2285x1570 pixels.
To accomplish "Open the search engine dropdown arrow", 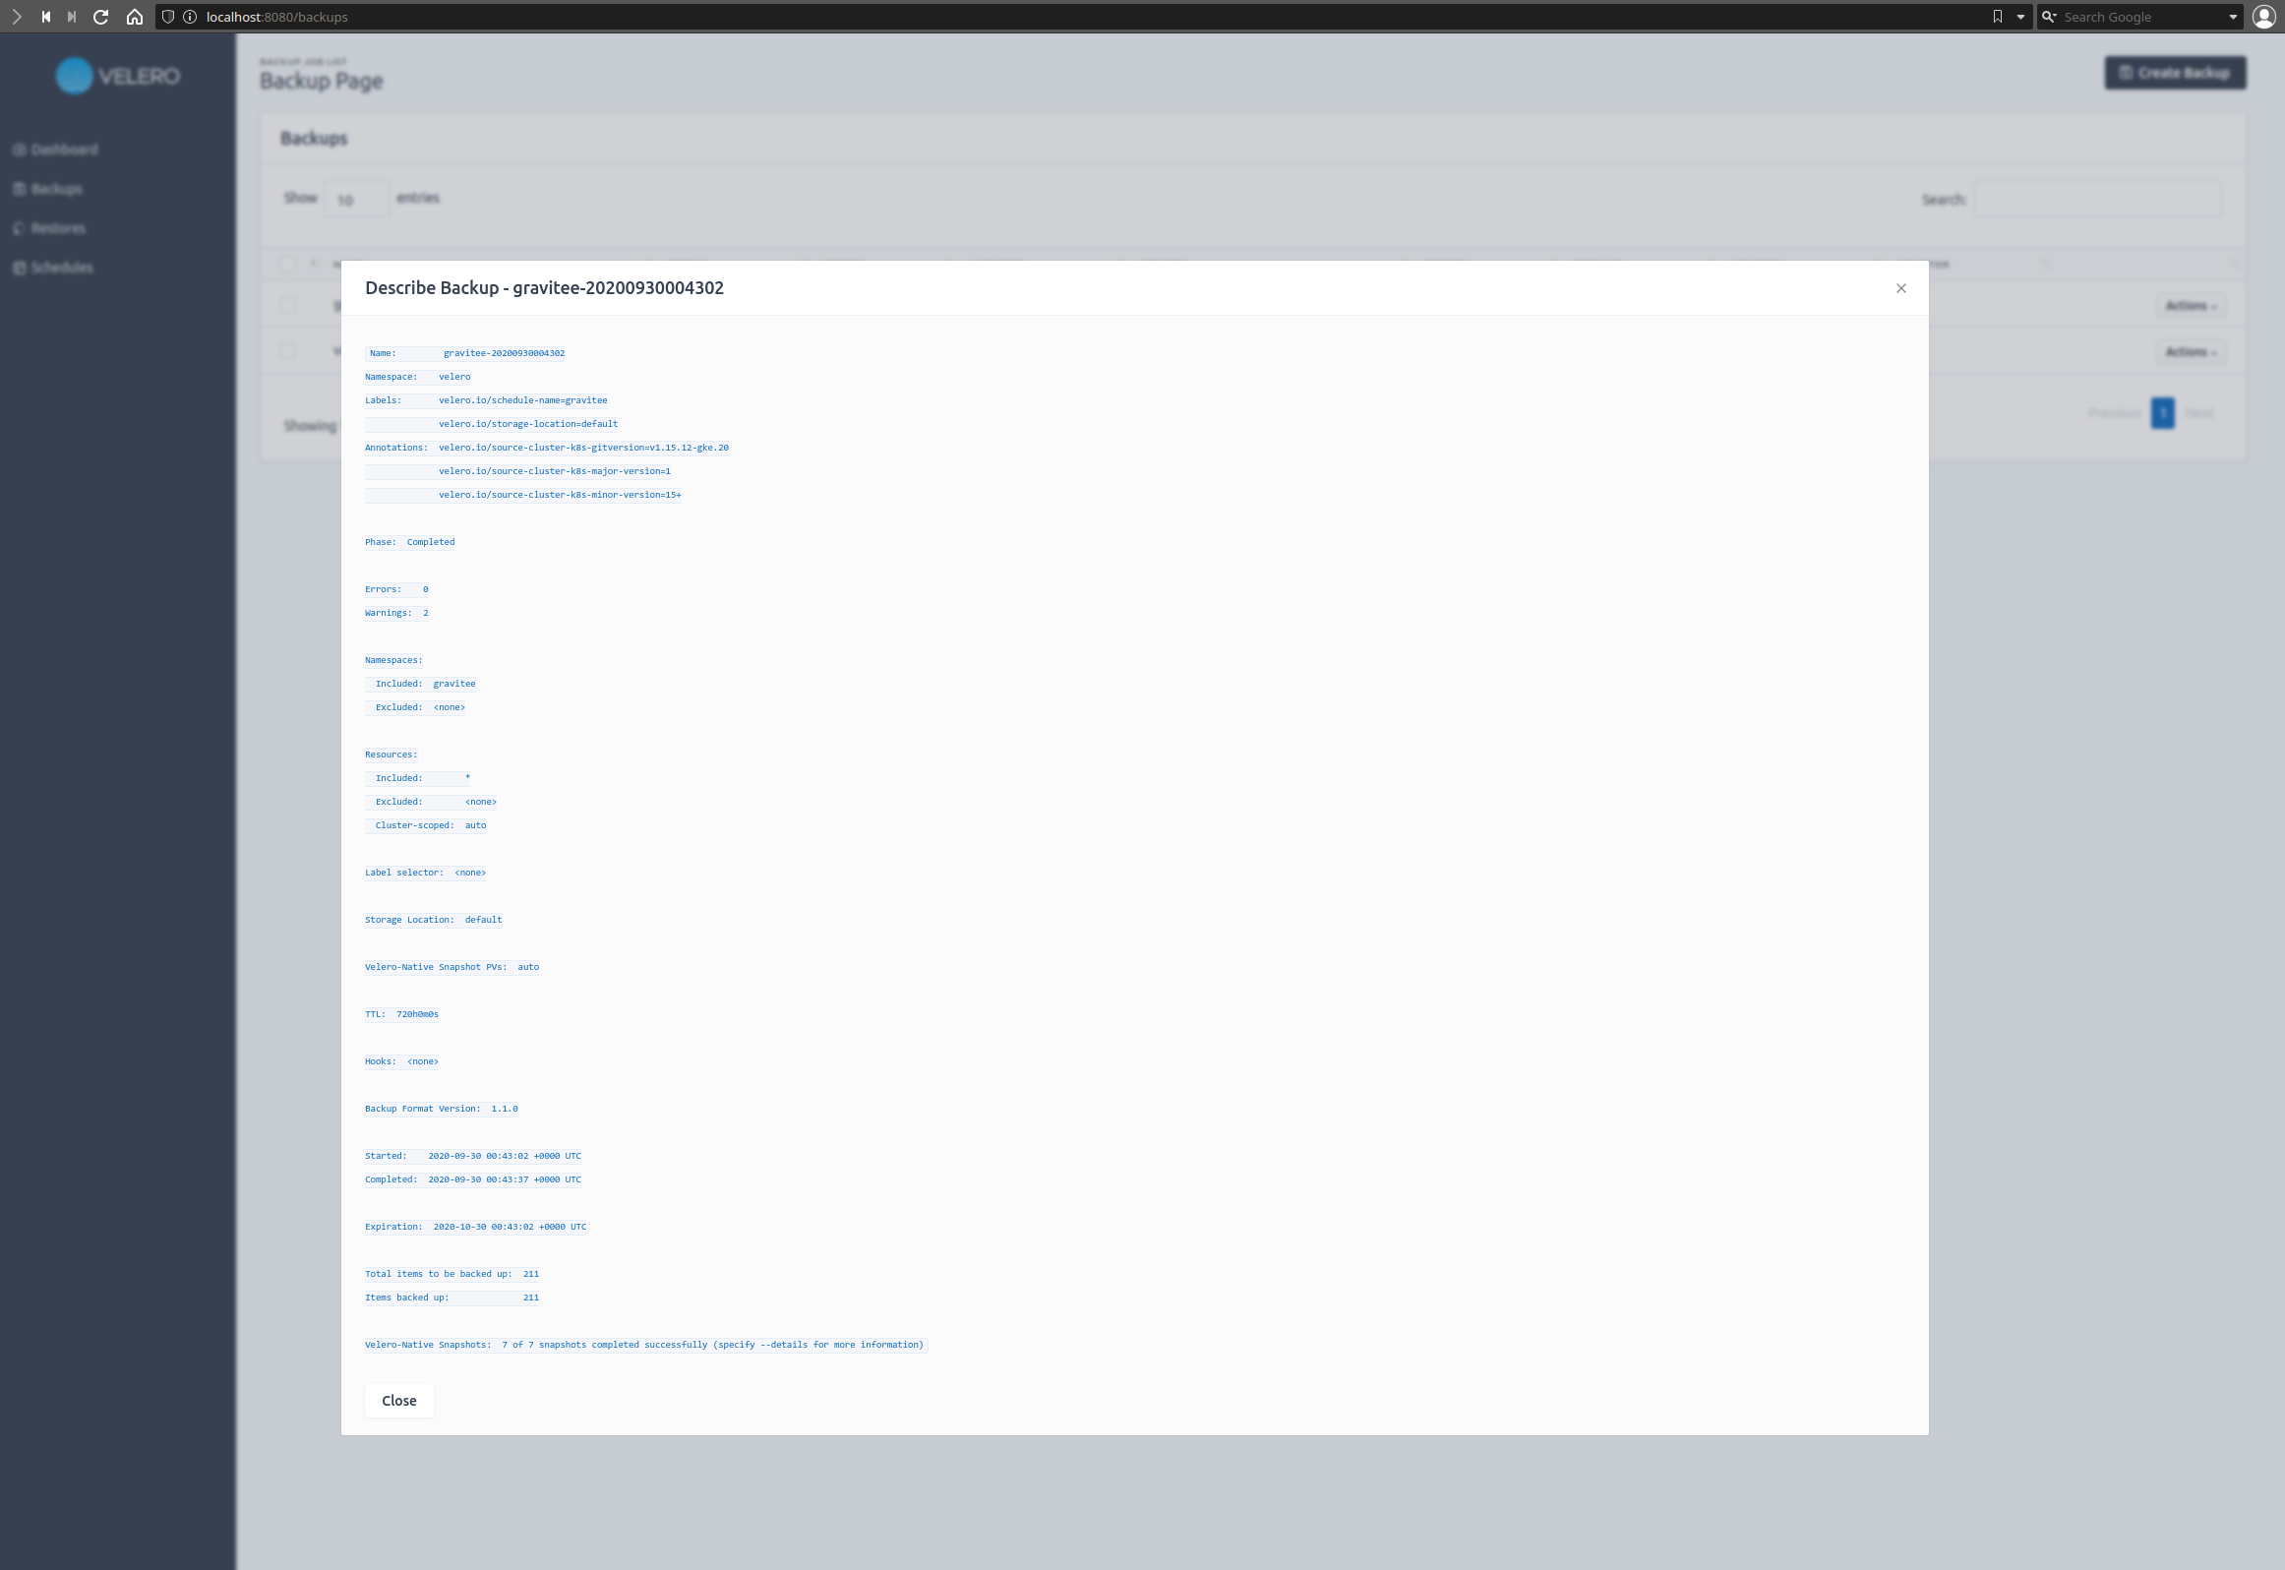I will (2233, 17).
